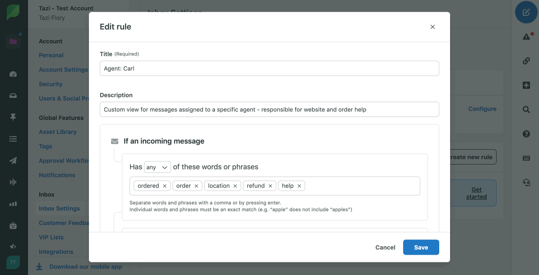Open the support headset icon
This screenshot has width=539, height=275.
(526, 183)
